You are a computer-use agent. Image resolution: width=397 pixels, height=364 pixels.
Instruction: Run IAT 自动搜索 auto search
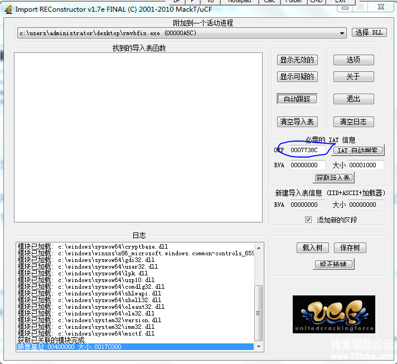click(358, 151)
